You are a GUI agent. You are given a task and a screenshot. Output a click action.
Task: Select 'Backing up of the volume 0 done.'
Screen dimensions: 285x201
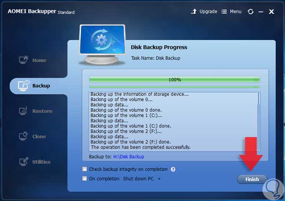pos(126,110)
